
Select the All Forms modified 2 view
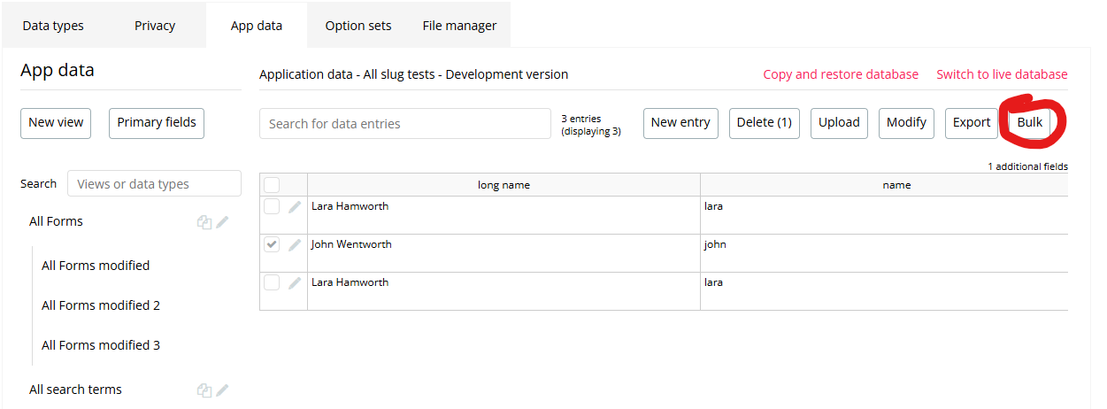(x=101, y=305)
